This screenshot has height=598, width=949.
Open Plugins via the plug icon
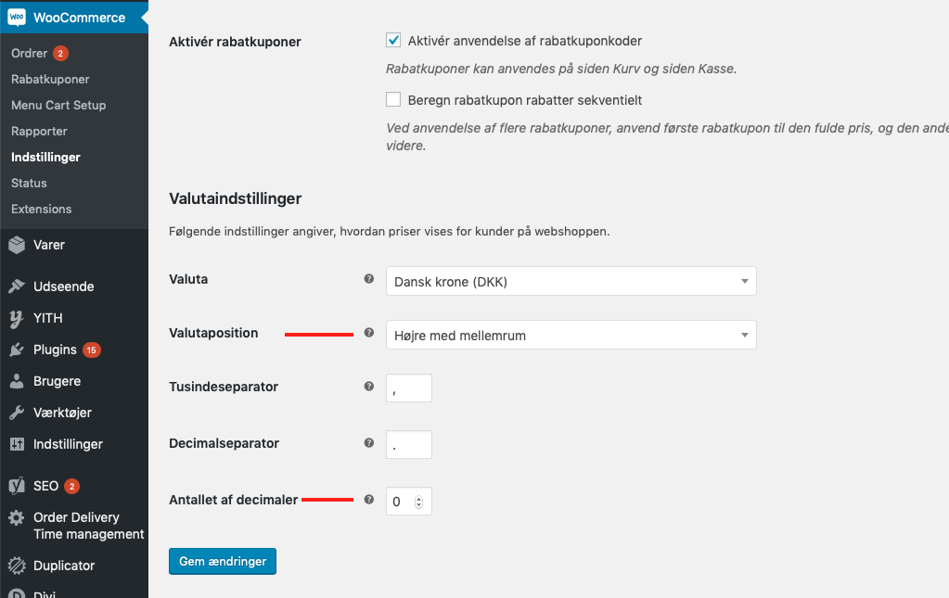coord(17,350)
